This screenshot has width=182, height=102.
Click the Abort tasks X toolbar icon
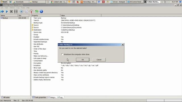coord(11,11)
